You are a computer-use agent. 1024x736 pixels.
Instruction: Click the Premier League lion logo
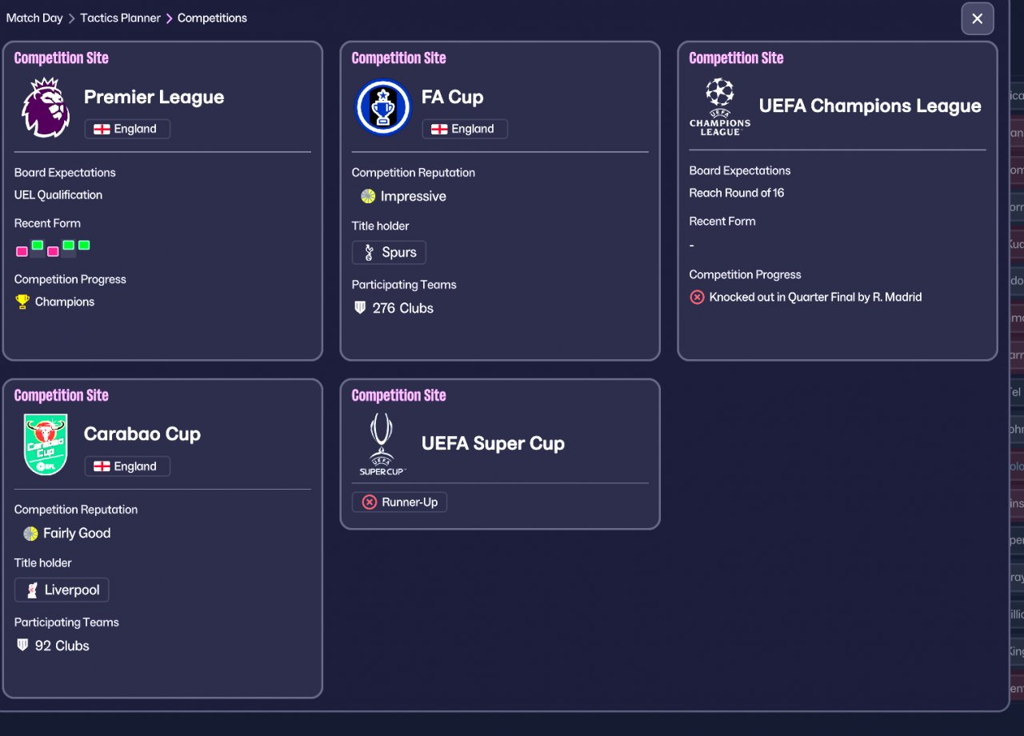(x=46, y=108)
